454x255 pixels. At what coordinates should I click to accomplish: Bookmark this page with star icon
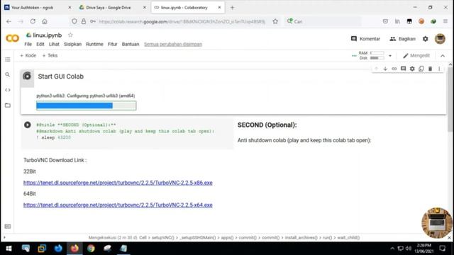pyautogui.click(x=275, y=21)
